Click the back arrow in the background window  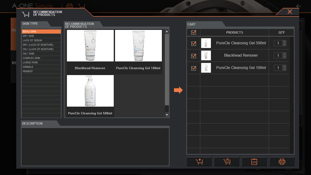(x=299, y=6)
